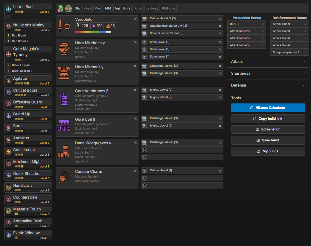
Task: Click the Screenshot button
Action: [x=268, y=129]
